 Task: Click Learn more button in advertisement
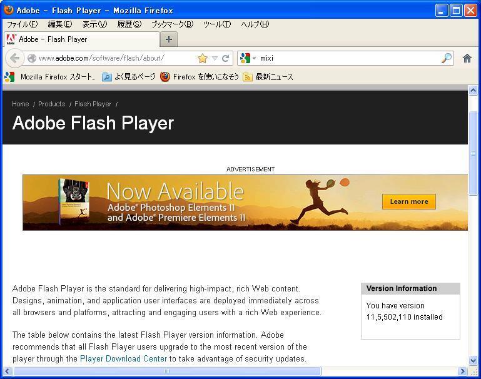pyautogui.click(x=409, y=201)
